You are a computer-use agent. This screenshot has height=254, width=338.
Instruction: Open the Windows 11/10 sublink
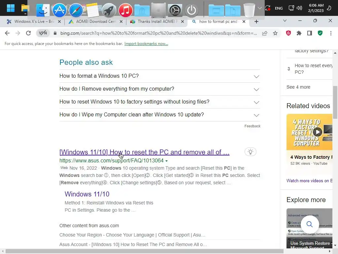[87, 194]
